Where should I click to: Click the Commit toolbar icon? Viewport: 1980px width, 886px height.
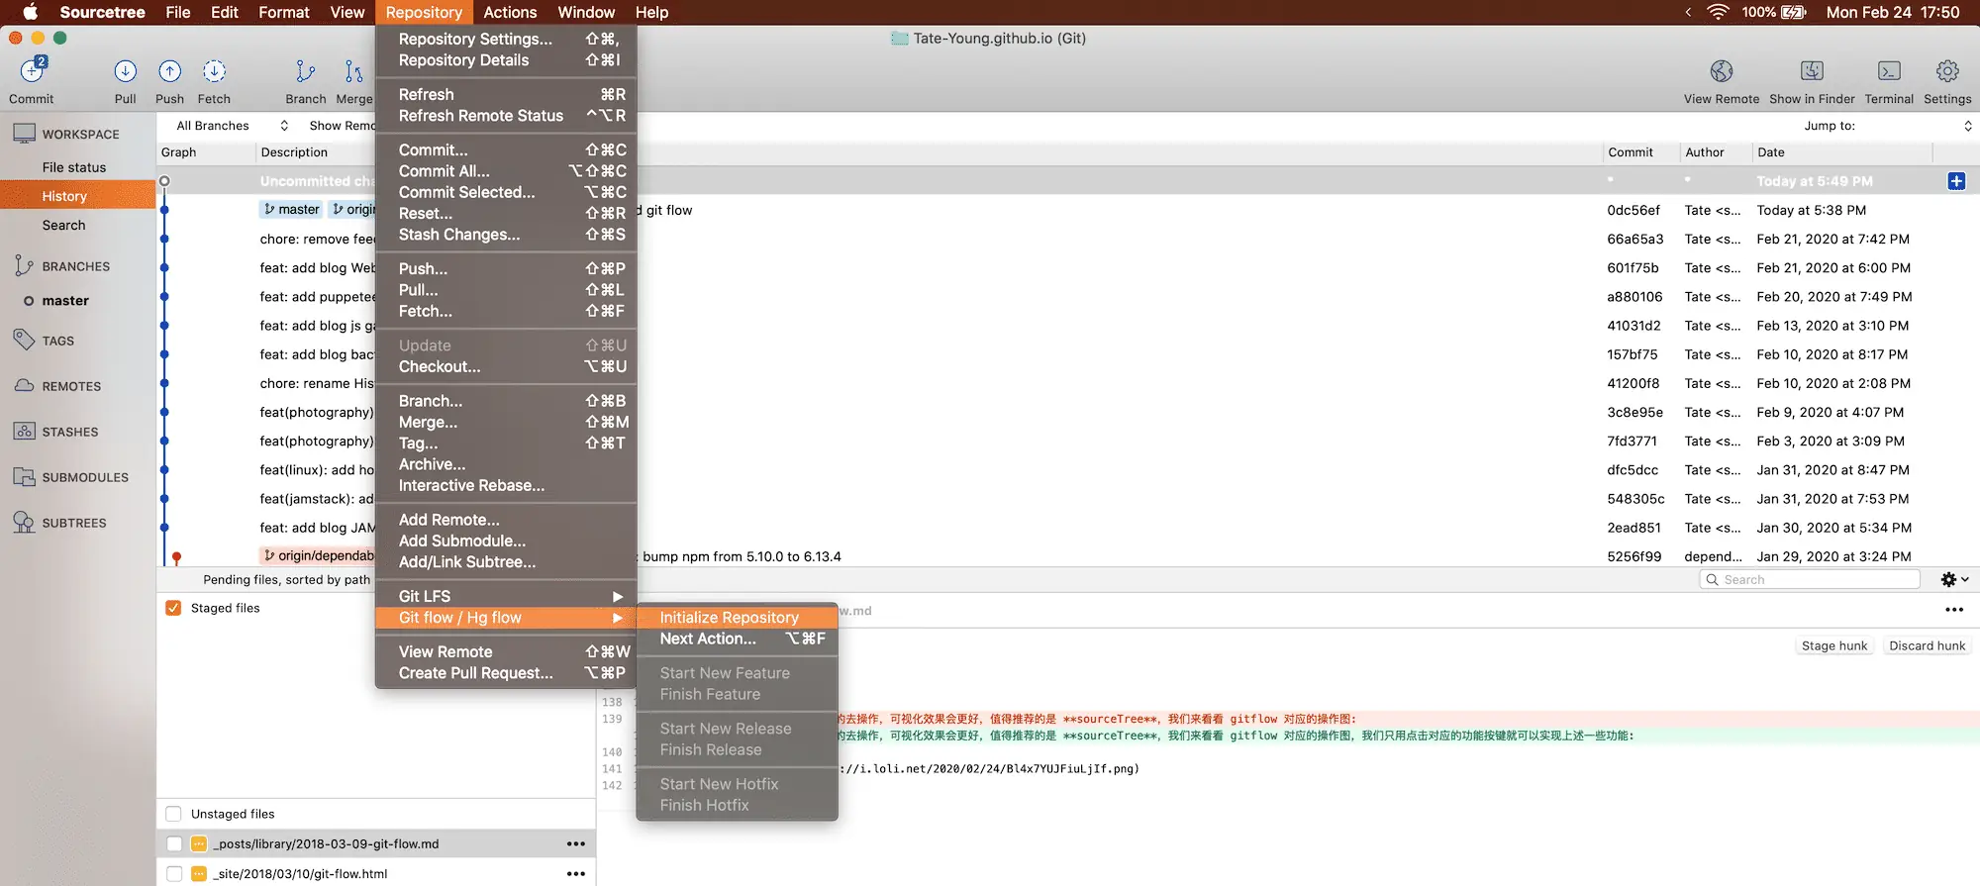[x=32, y=73]
